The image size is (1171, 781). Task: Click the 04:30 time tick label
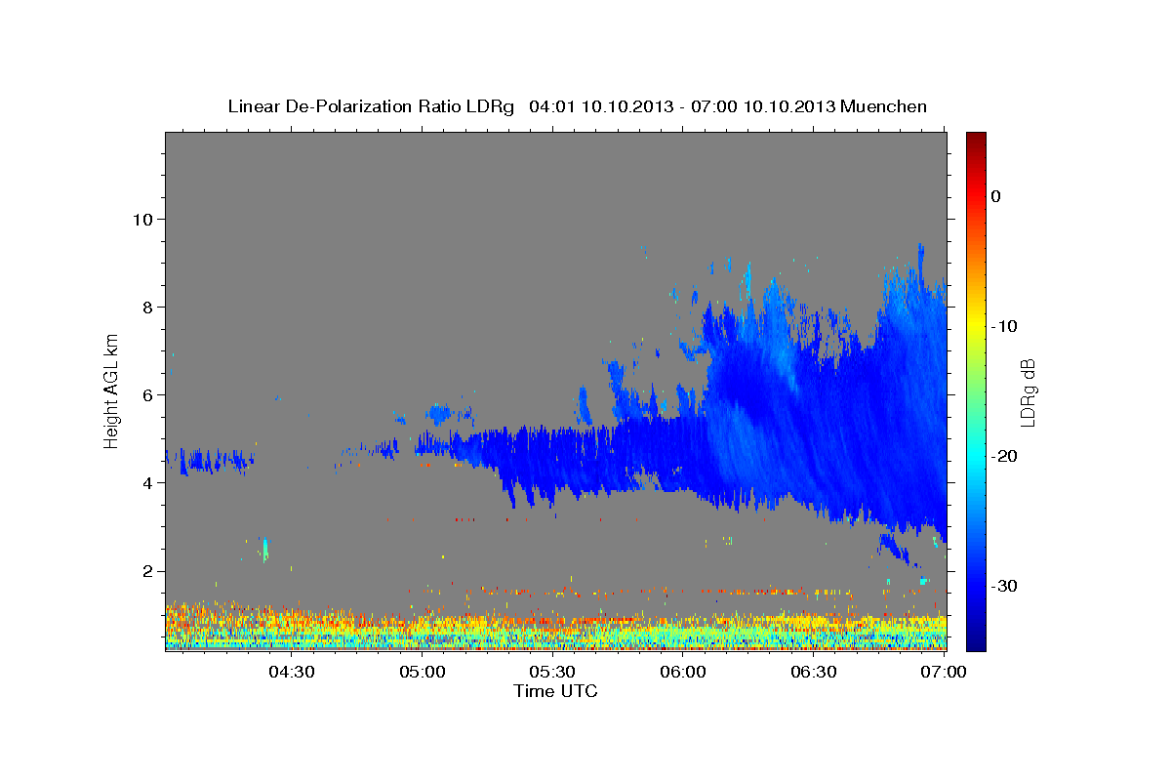pos(292,672)
